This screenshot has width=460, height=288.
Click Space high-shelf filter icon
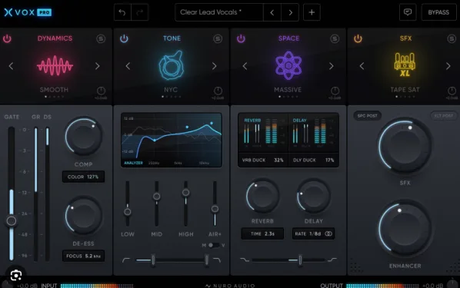pos(332,260)
